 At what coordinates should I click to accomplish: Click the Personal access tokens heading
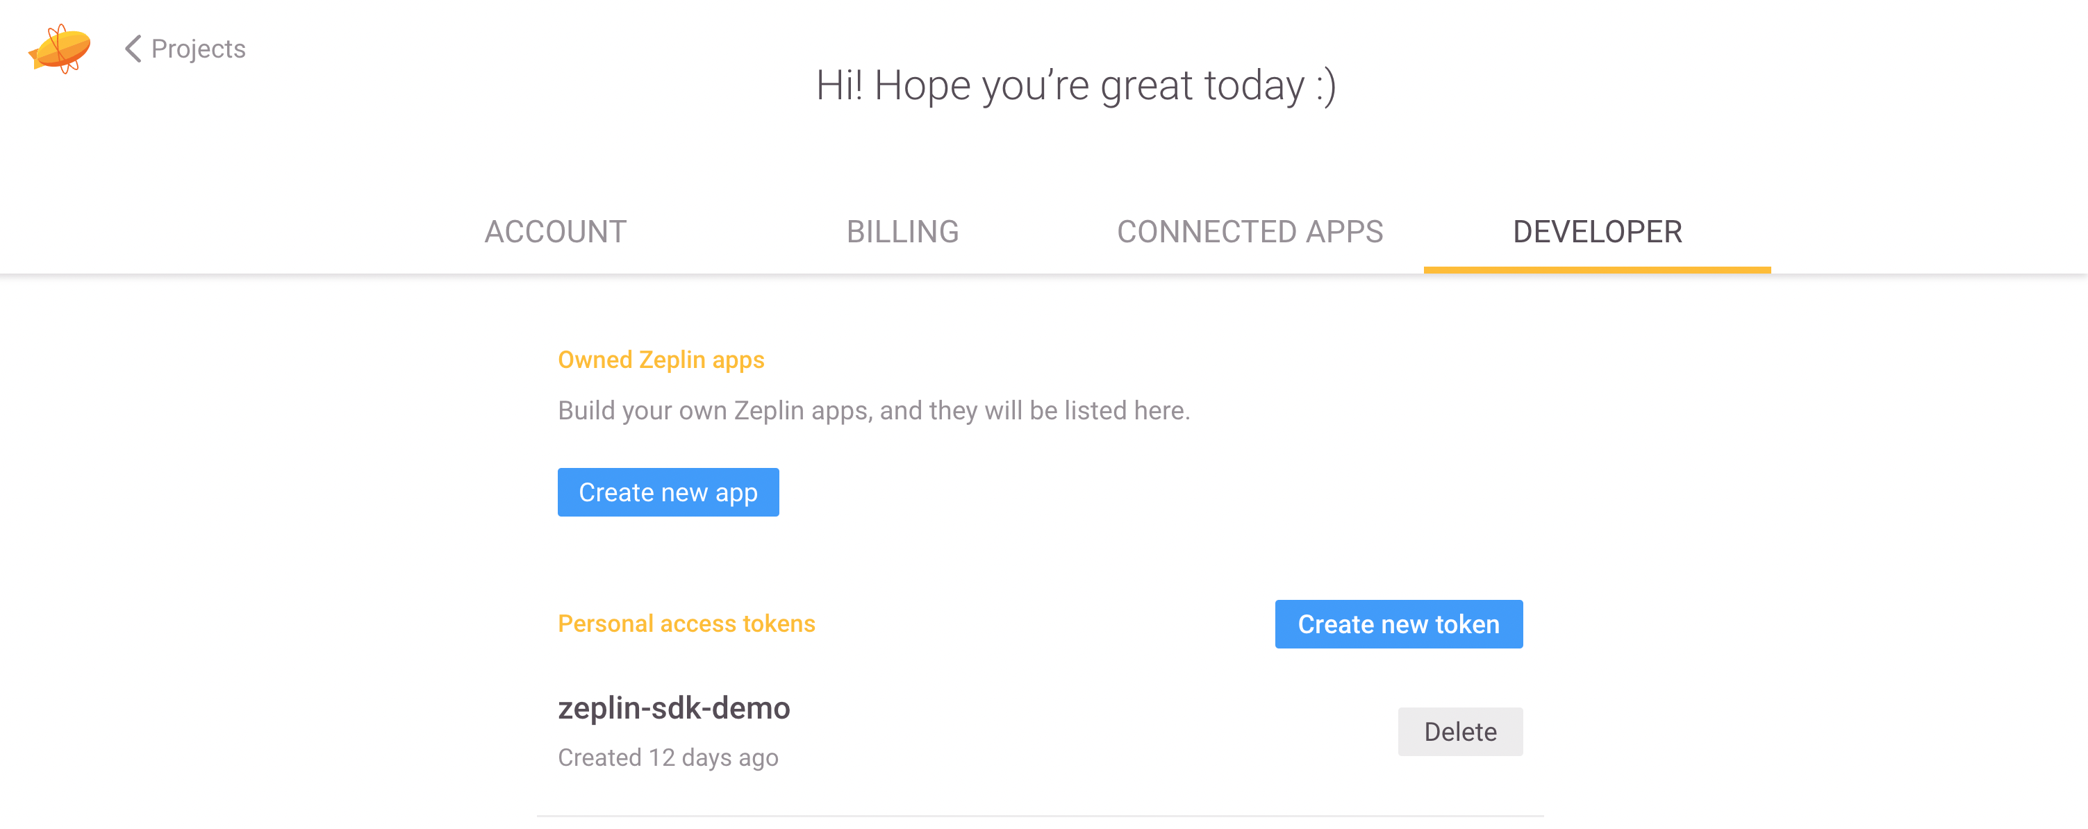[686, 623]
